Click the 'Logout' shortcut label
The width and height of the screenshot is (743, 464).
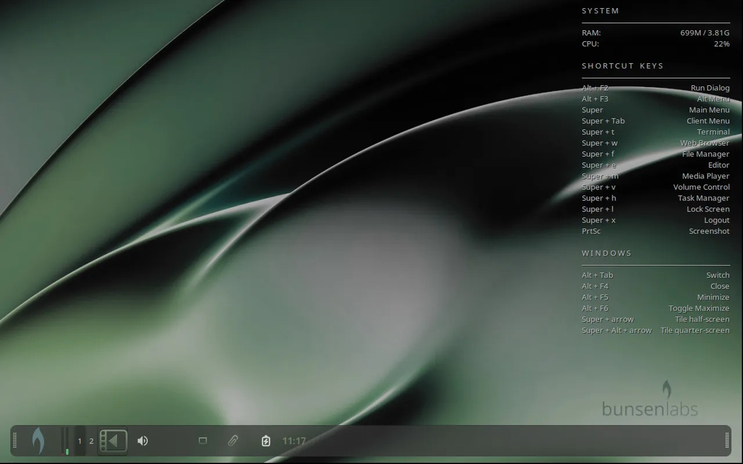pos(717,221)
